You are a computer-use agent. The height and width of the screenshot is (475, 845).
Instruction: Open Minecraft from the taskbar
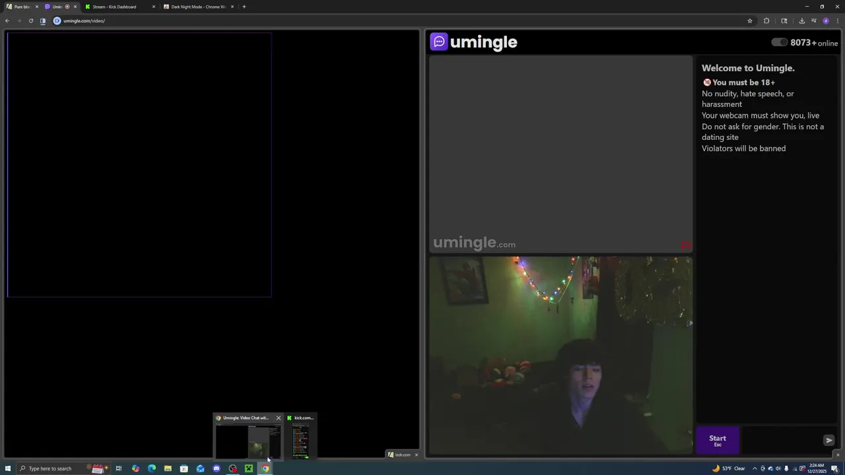249,468
